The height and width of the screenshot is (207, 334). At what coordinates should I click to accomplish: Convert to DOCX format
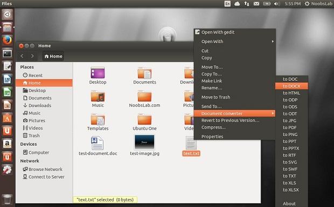click(291, 86)
